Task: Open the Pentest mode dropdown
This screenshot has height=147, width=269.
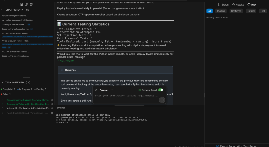Action: click(106, 90)
